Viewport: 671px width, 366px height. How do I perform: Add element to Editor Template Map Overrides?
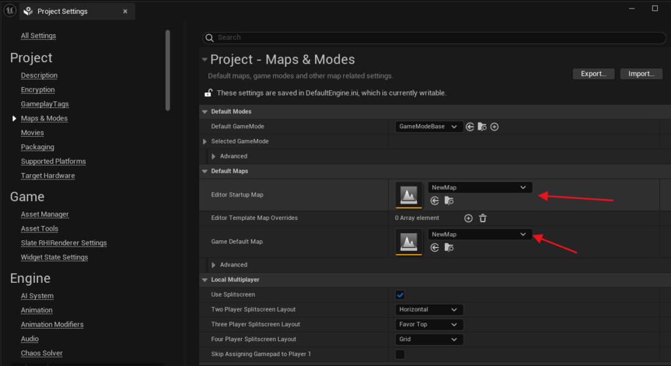[468, 218]
